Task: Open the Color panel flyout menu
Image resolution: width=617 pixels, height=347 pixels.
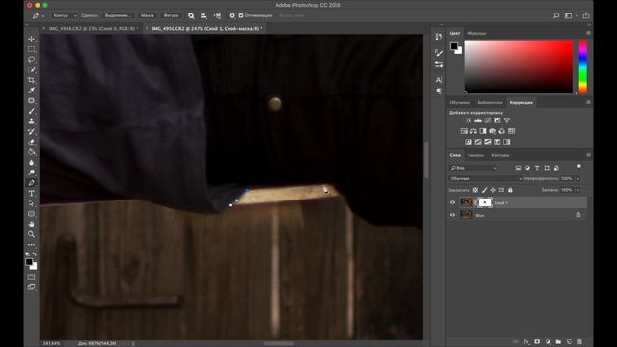Action: [x=588, y=33]
